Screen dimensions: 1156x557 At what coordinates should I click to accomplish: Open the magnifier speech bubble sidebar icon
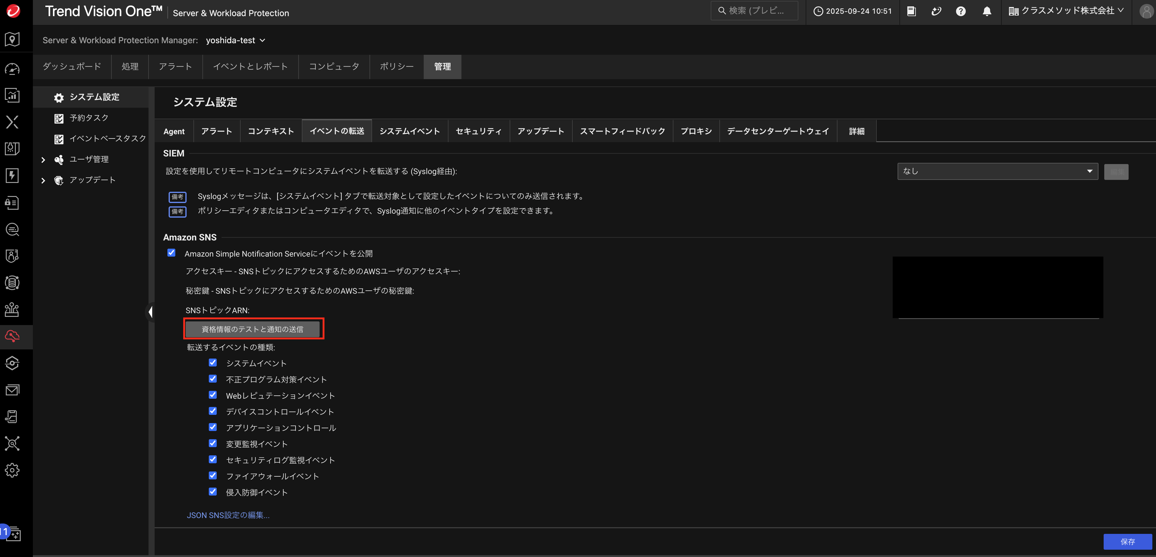click(x=12, y=229)
